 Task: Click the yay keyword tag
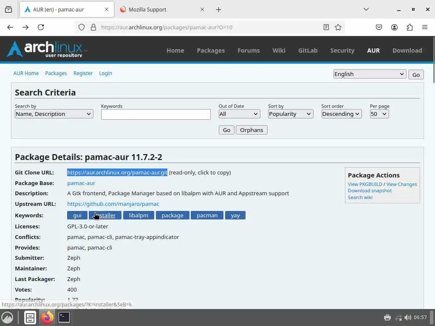pos(235,215)
